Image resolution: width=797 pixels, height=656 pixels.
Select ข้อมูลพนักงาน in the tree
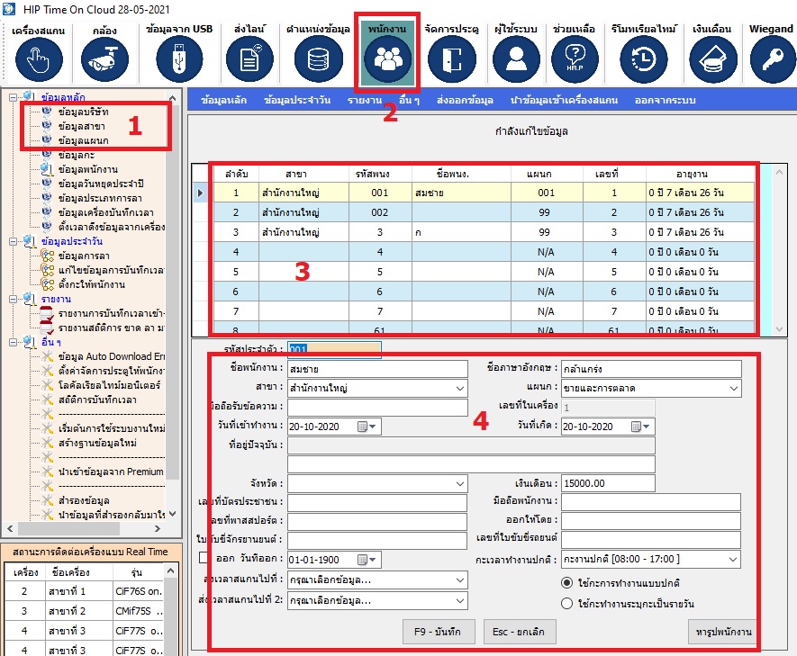88,169
